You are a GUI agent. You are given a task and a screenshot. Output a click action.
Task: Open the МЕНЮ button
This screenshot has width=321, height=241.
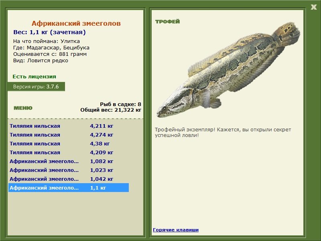(23, 108)
